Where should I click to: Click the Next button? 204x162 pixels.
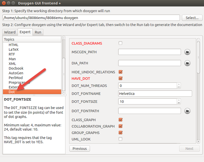coord(189,149)
